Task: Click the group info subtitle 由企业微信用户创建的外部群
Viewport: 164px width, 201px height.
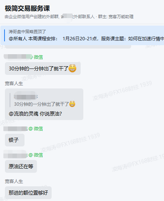Action: [32, 17]
